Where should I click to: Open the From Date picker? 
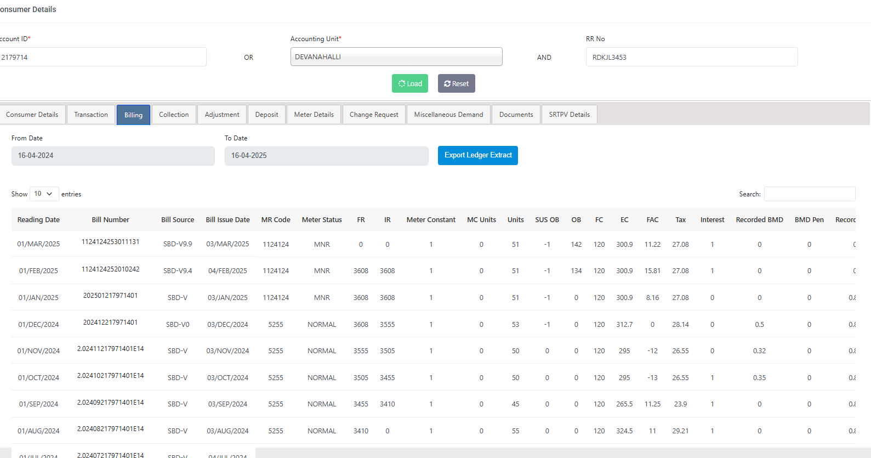113,156
